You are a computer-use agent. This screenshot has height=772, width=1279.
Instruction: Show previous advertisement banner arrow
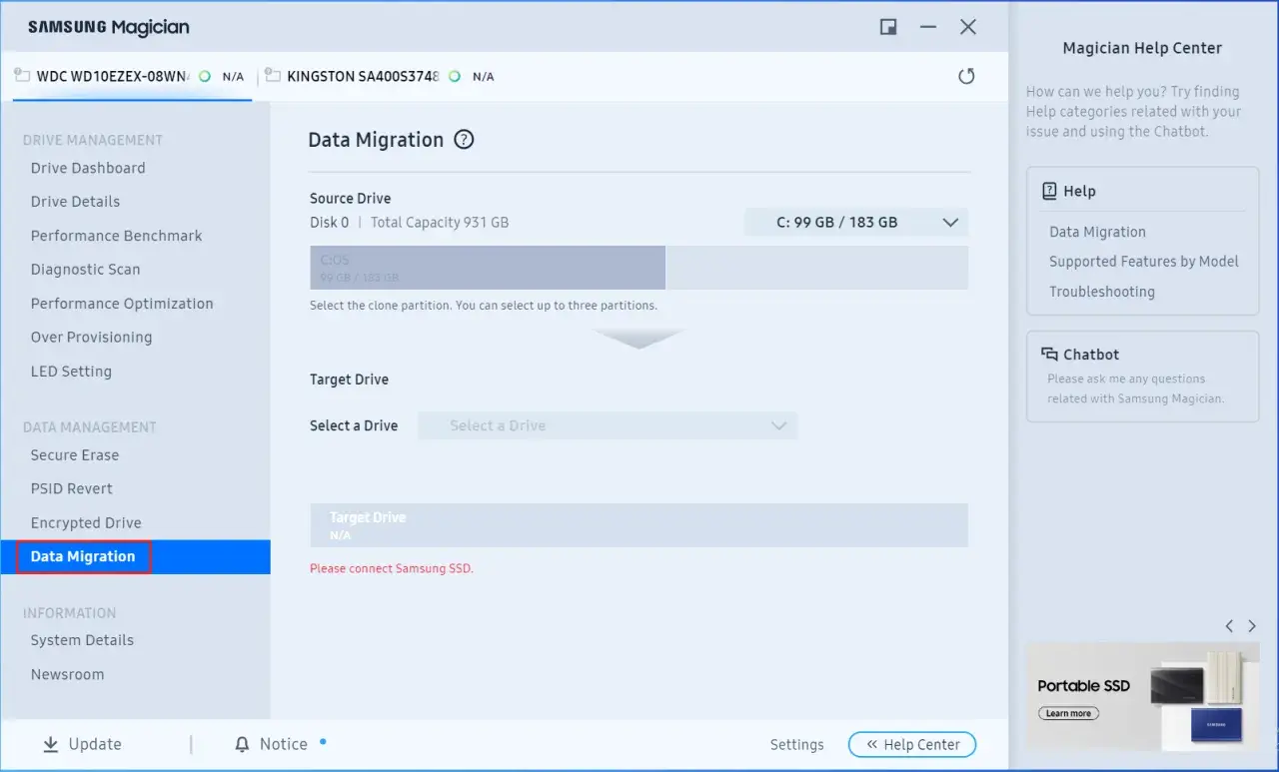[x=1230, y=626]
